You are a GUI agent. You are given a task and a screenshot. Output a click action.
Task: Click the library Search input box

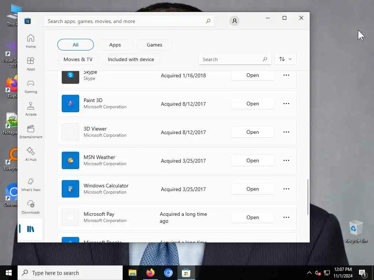[x=235, y=59]
